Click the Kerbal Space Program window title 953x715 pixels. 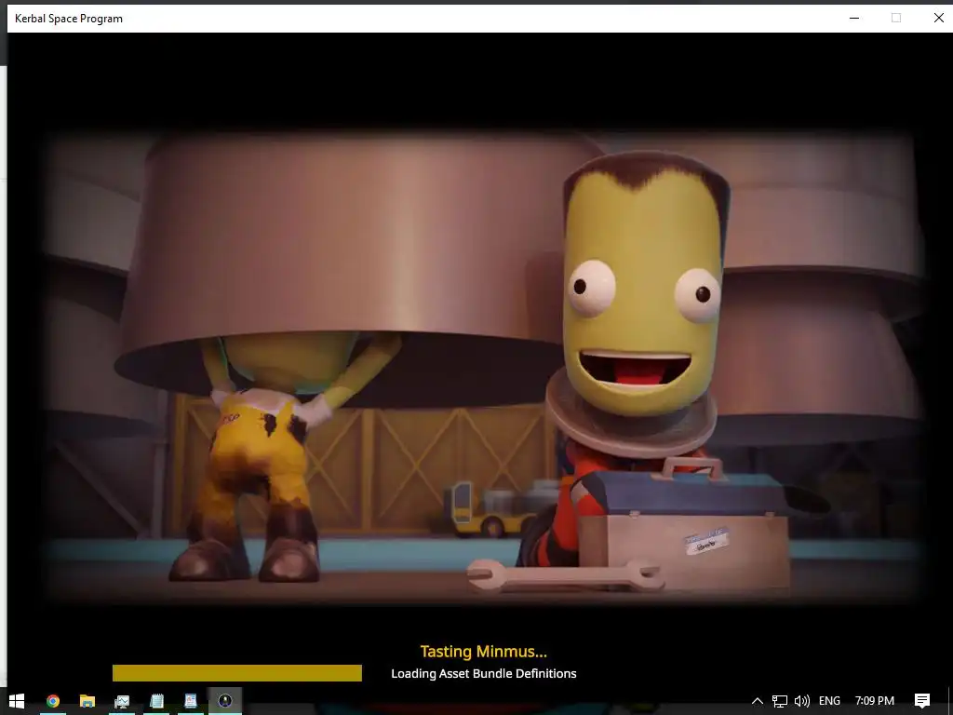pos(69,19)
